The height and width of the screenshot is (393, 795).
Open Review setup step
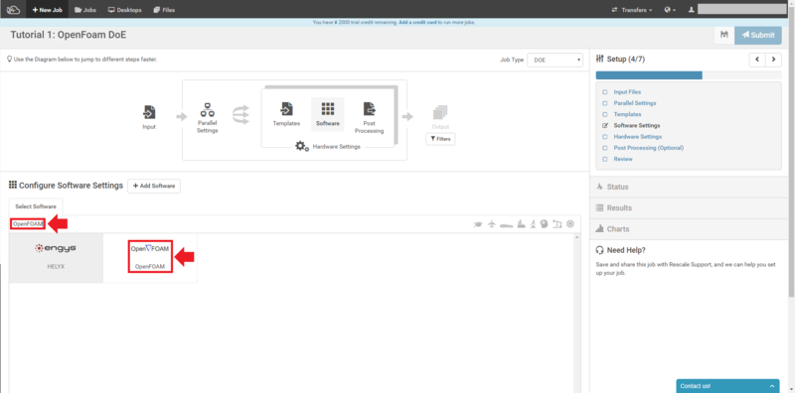(x=623, y=159)
